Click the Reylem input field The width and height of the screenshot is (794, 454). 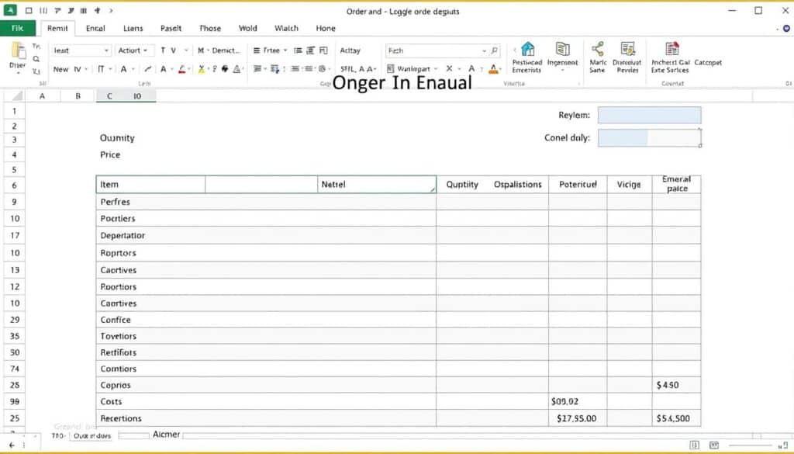[649, 115]
